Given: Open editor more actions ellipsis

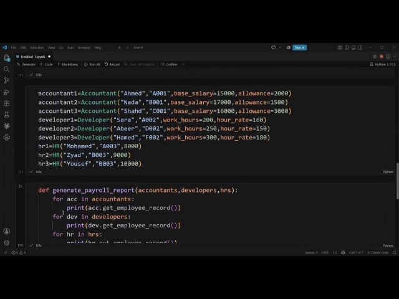Looking at the screenshot, I should [x=395, y=57].
